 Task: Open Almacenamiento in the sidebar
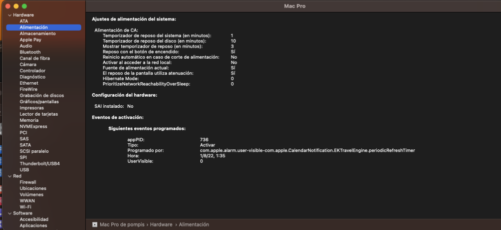click(38, 34)
